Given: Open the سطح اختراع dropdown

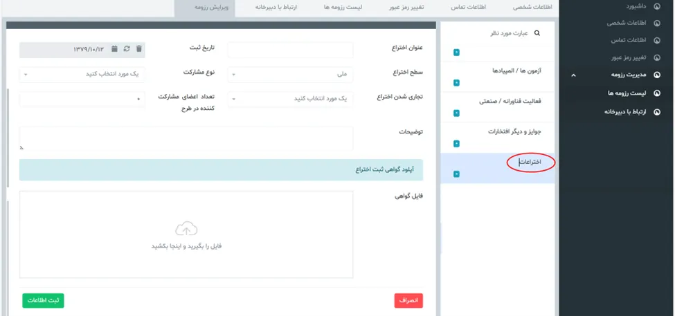Looking at the screenshot, I should point(290,73).
